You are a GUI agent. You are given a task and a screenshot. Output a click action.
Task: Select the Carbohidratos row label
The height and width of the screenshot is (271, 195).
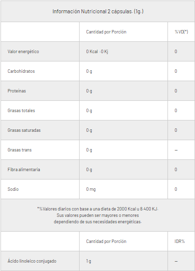[x=21, y=71]
